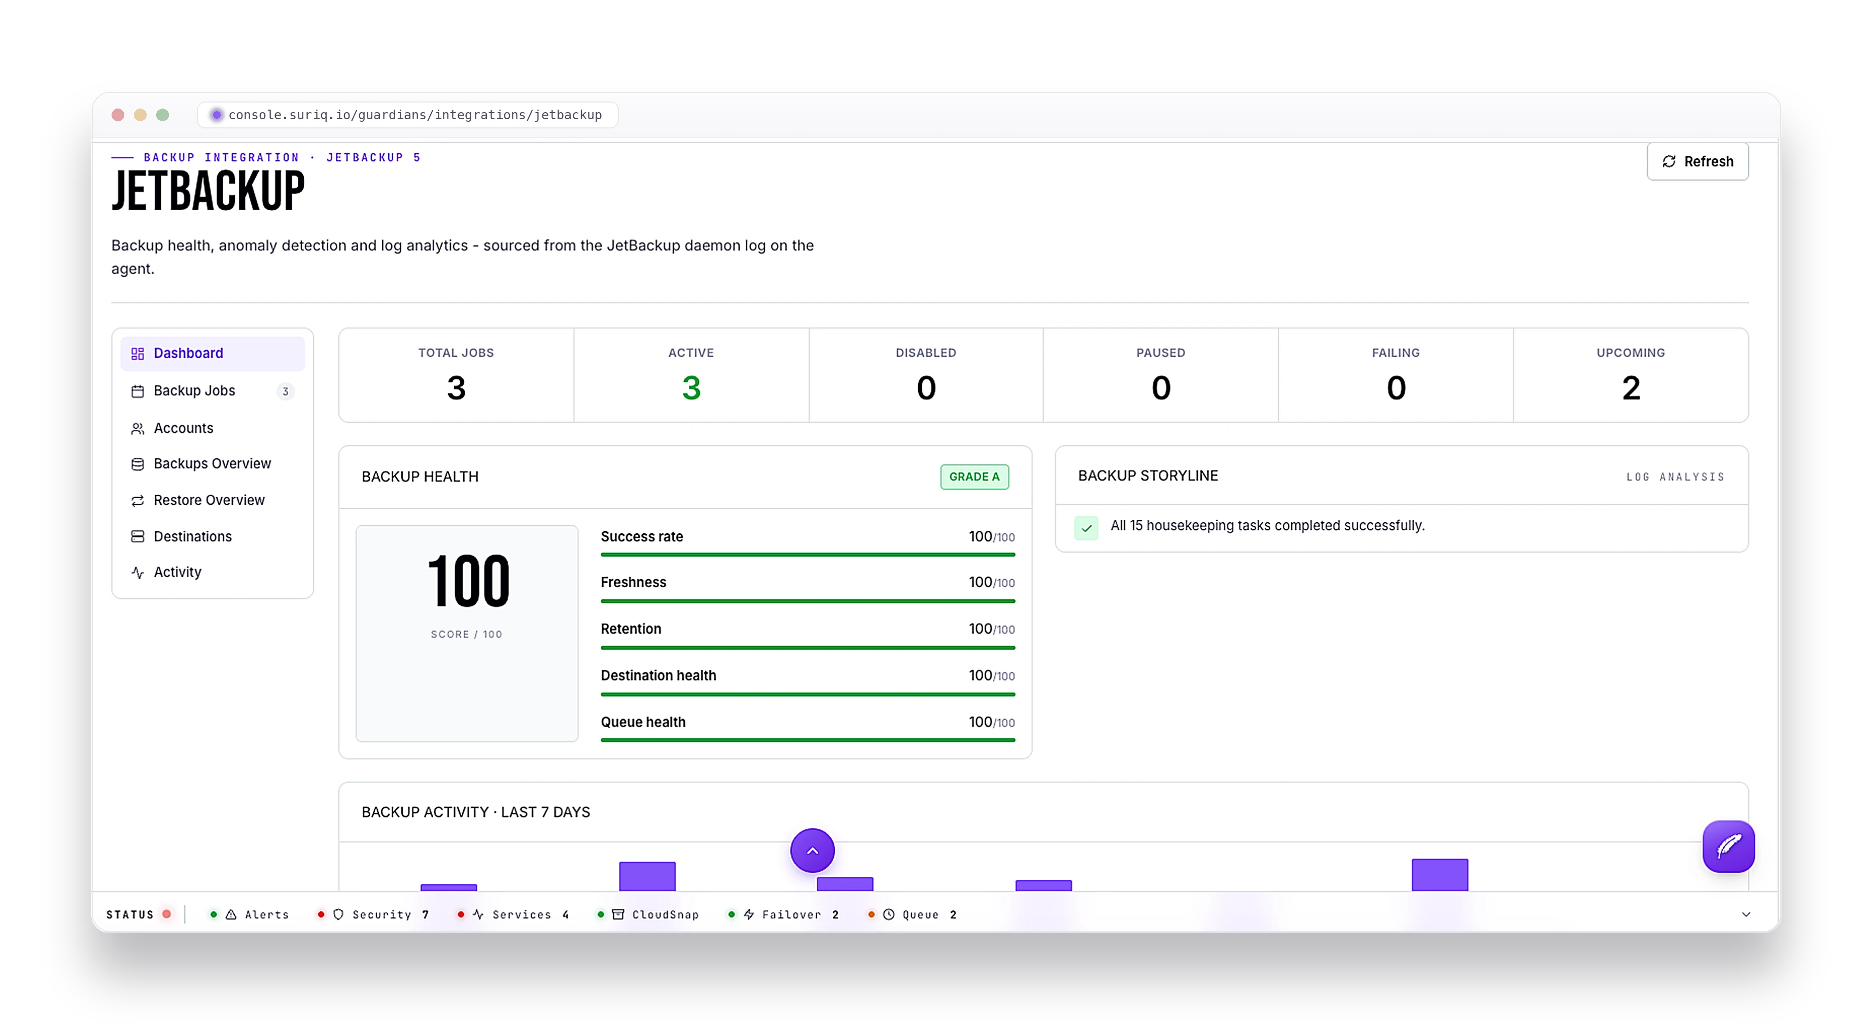
Task: Click the yellow macOS minimize dot
Action: pyautogui.click(x=141, y=115)
